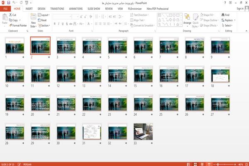249x166 pixels.
Task: Click Align Text button
Action: coord(137,20)
